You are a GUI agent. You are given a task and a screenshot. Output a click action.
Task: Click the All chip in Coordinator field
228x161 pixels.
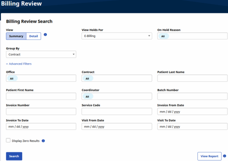coord(88,97)
